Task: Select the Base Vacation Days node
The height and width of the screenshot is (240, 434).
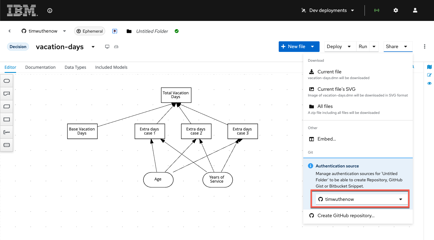Action: coord(82,131)
